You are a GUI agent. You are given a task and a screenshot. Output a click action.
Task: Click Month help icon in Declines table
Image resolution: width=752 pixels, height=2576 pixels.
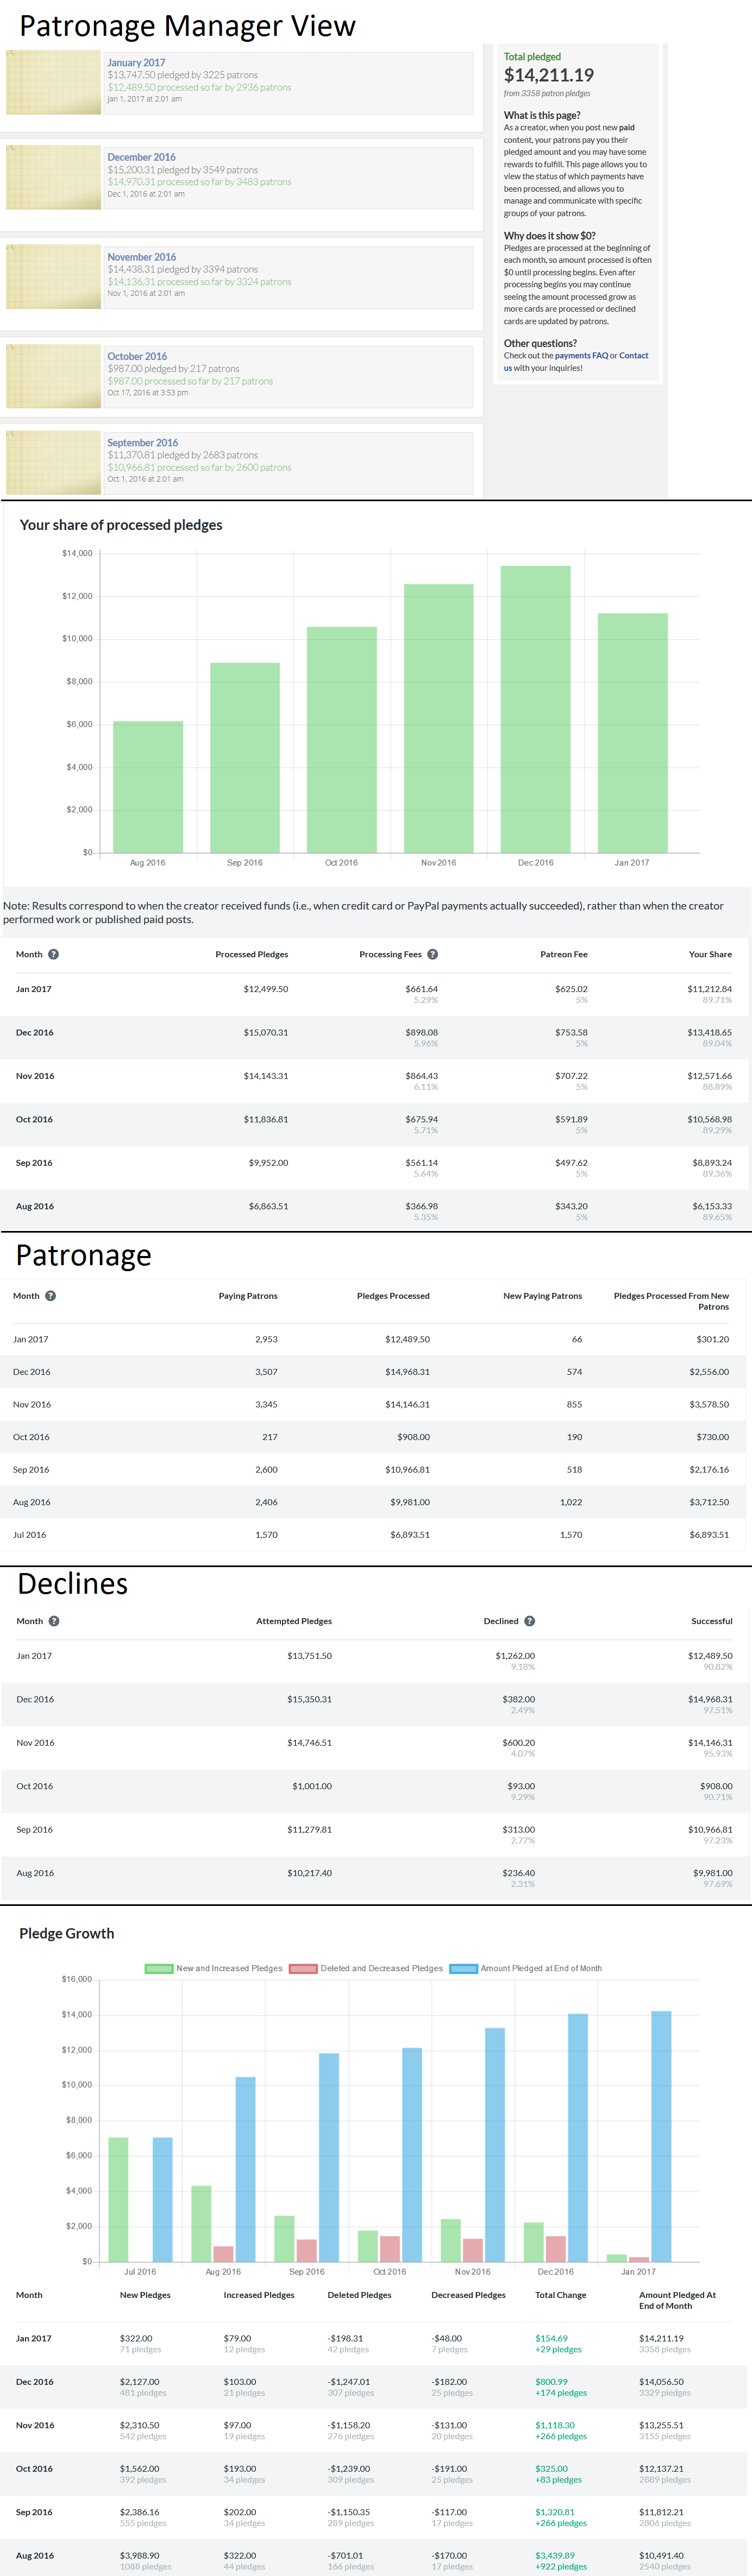tap(54, 1621)
